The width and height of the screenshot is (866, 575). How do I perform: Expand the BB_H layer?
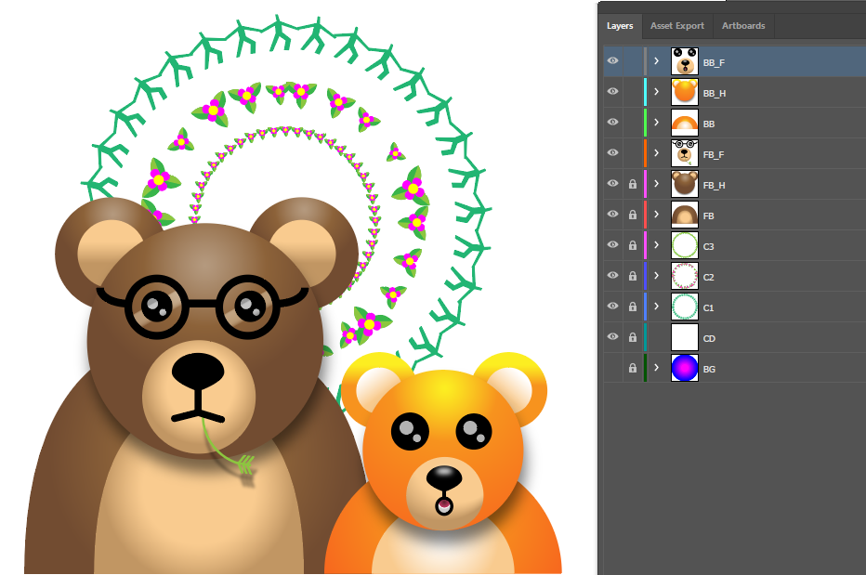click(657, 92)
